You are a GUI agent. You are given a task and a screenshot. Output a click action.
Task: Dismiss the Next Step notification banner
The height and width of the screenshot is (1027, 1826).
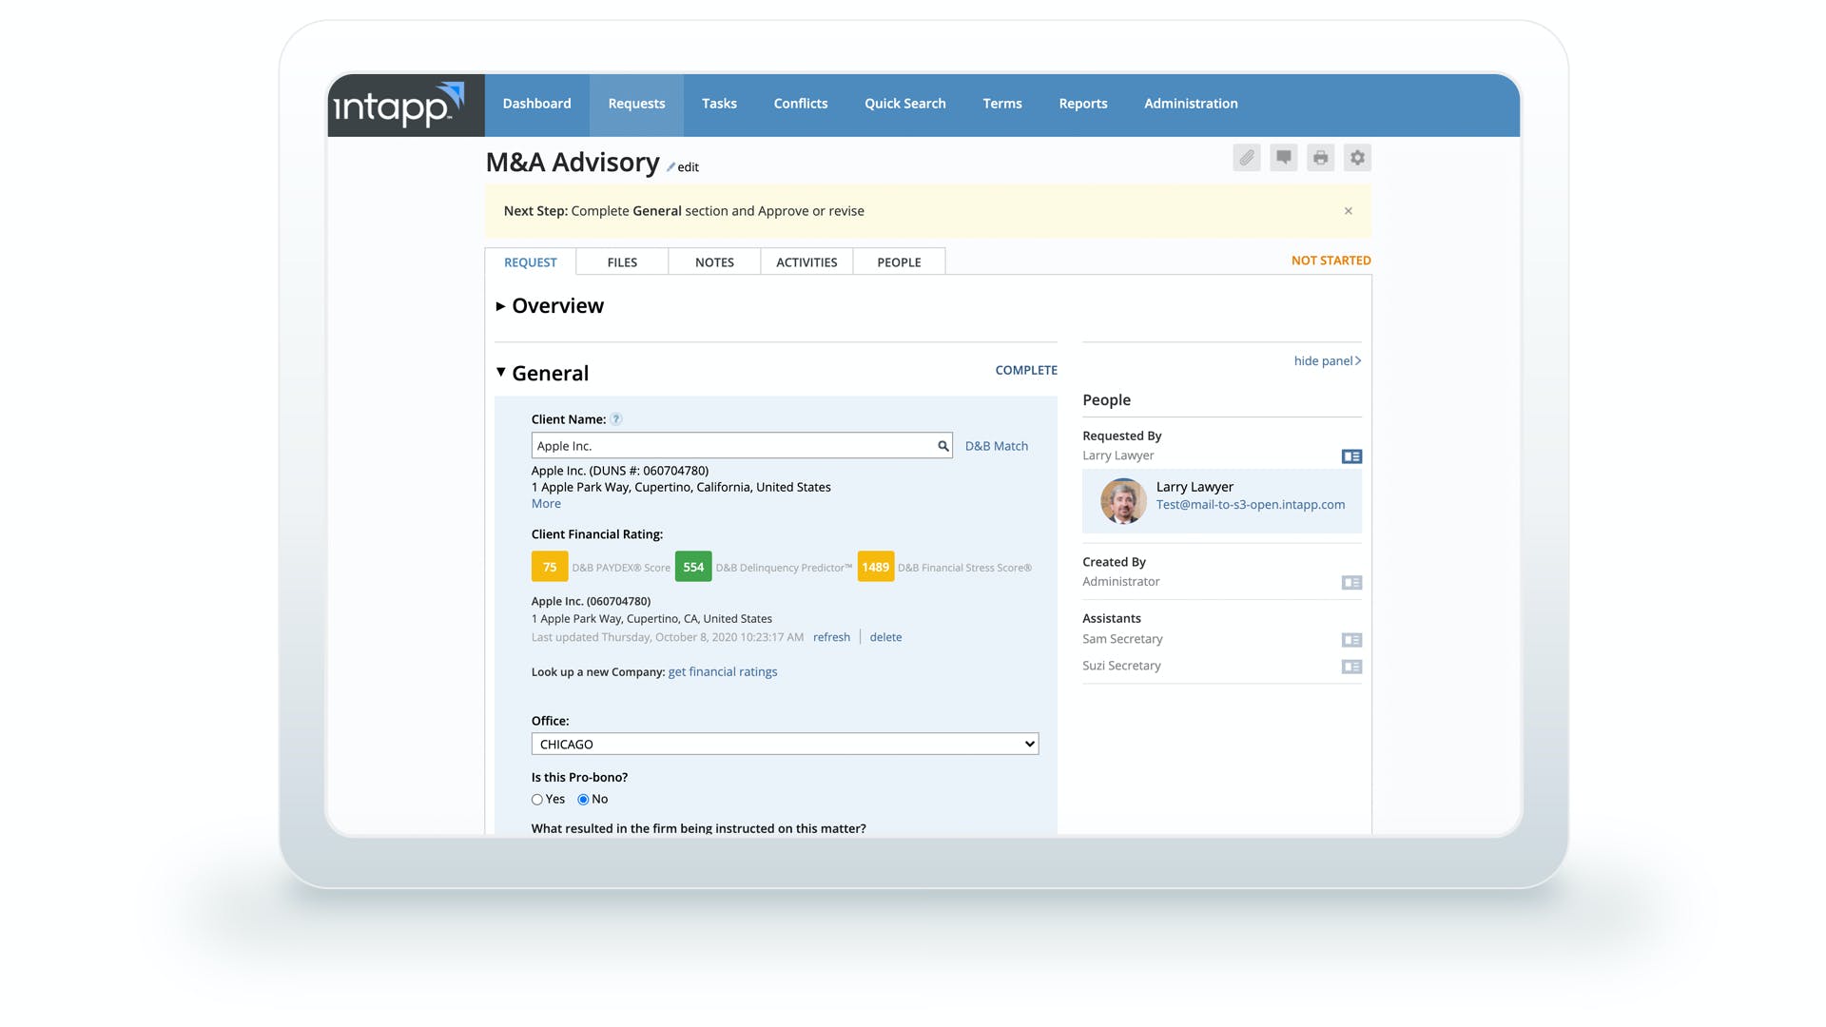tap(1348, 211)
